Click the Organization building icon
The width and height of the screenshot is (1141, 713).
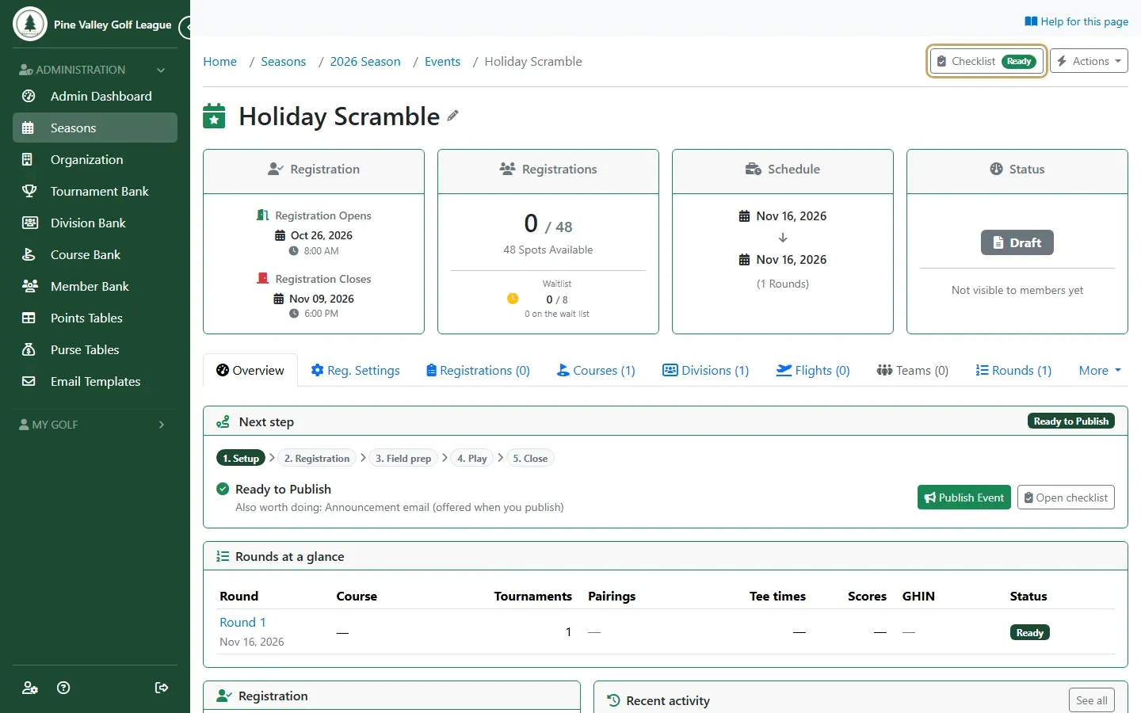[x=28, y=159]
